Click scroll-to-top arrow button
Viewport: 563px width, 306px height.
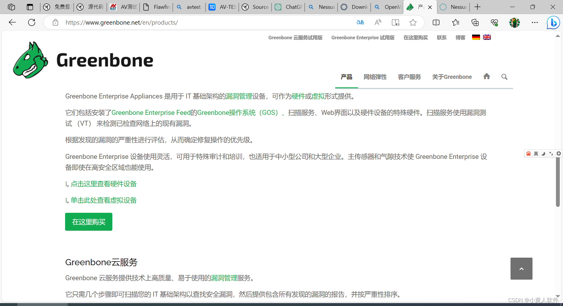coord(521,268)
